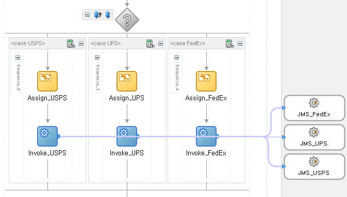
Task: Select the Invoke_FedEx activity icon
Action: 206,136
